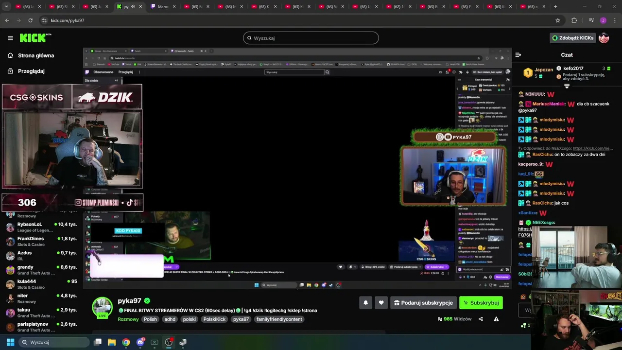622x350 pixels.
Task: Click the MariuszManiek username in chat
Action: coord(549,104)
